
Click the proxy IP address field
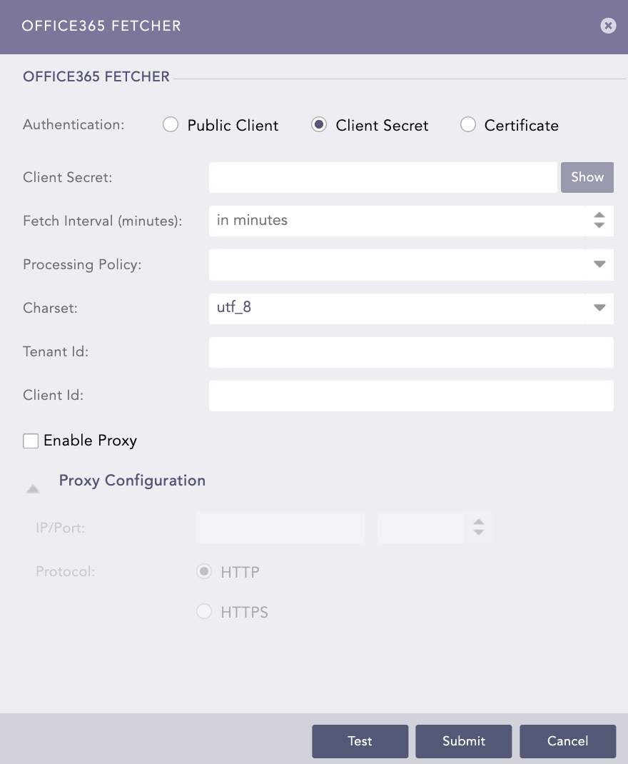(280, 528)
